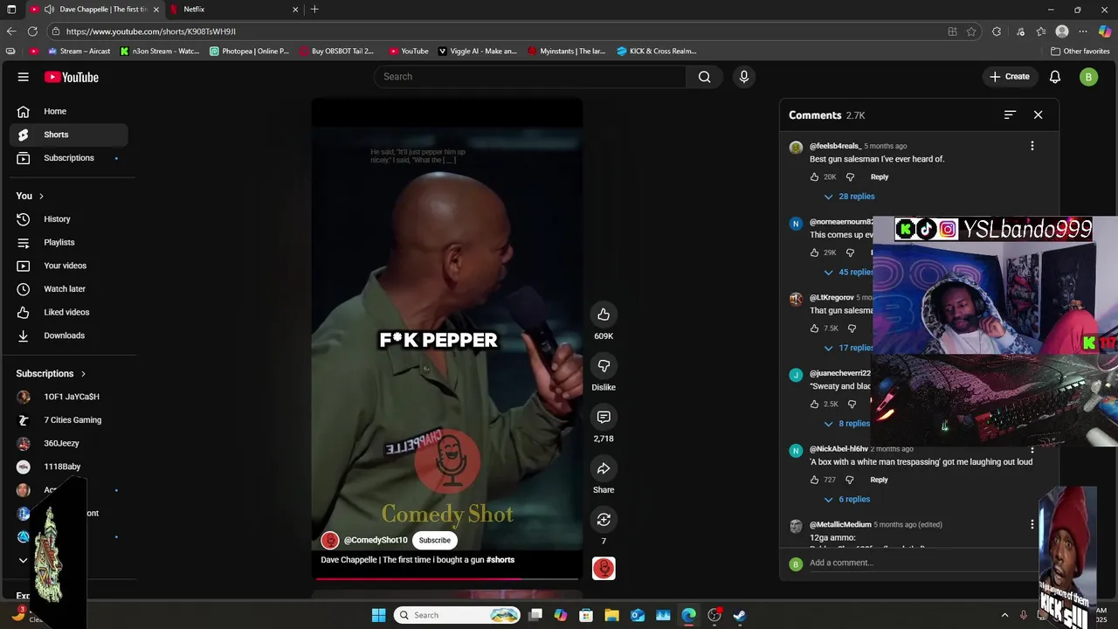Screen dimensions: 1118x629
Task: Open the short's comments button showing 2,718
Action: point(604,418)
